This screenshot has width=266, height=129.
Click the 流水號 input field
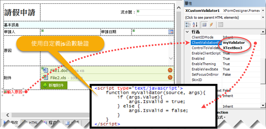[x=155, y=12]
